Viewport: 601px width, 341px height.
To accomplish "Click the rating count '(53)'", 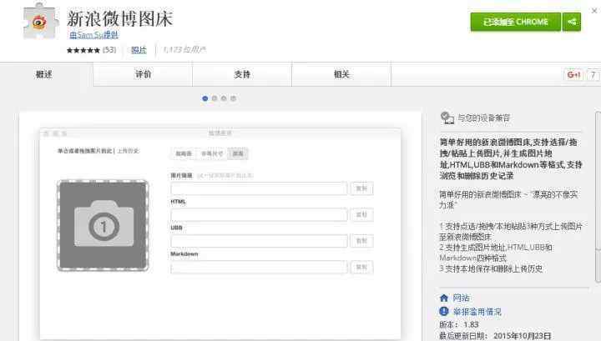I will point(109,50).
